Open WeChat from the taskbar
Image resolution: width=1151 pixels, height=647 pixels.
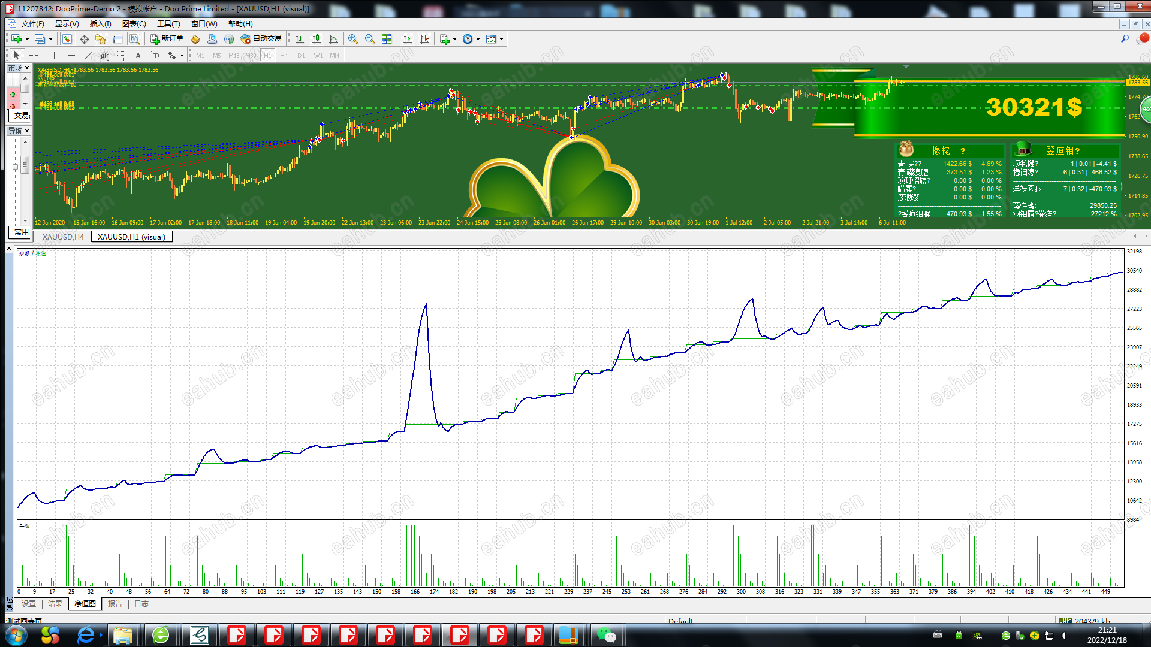coord(606,635)
